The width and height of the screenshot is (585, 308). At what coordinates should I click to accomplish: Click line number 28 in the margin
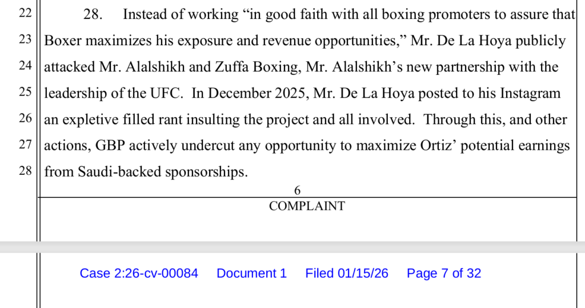(x=25, y=171)
